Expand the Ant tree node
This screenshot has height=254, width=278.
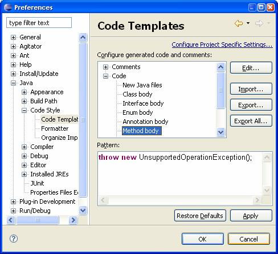pyautogui.click(x=13, y=55)
